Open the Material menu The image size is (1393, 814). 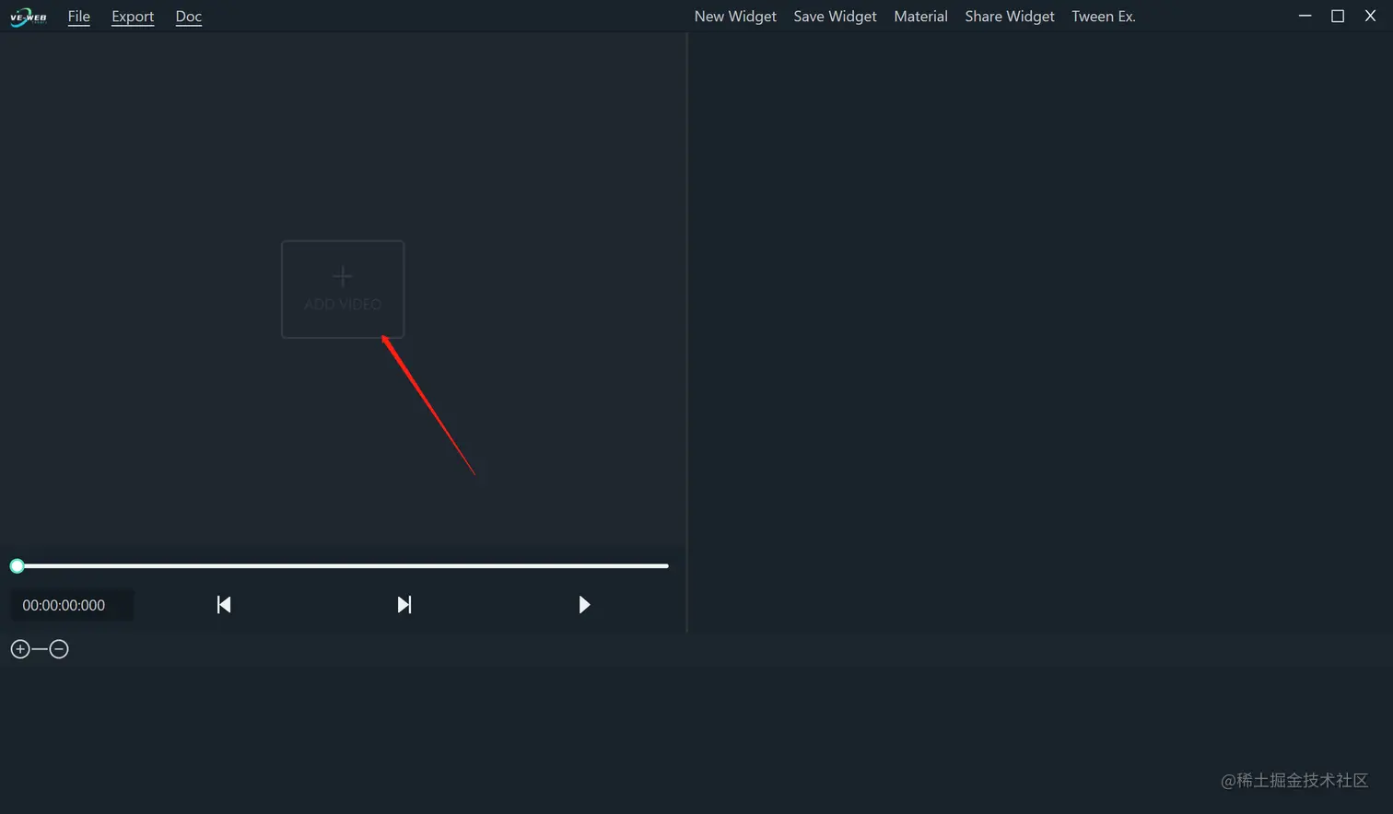coord(920,17)
